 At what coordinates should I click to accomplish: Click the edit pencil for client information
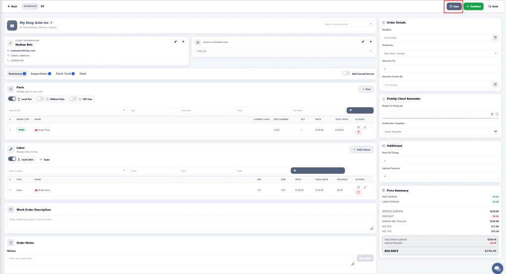point(175,41)
